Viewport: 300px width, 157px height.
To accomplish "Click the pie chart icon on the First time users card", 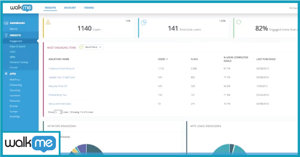I will 144,22.
